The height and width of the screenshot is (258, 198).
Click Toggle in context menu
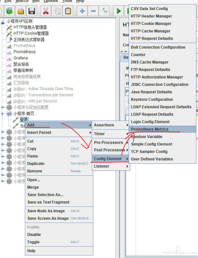pyautogui.click(x=59, y=242)
